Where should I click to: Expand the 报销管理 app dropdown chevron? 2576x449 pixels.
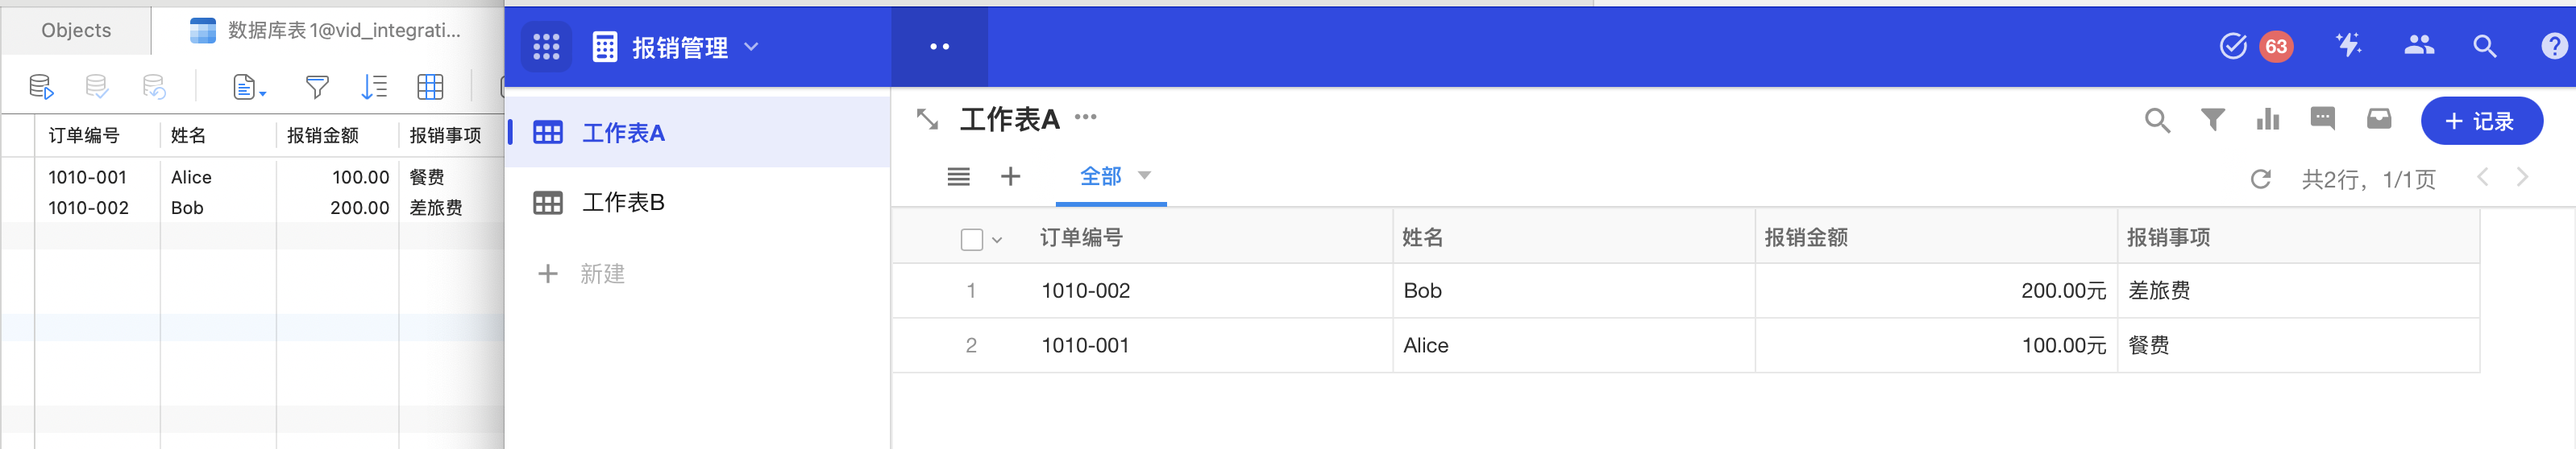752,47
